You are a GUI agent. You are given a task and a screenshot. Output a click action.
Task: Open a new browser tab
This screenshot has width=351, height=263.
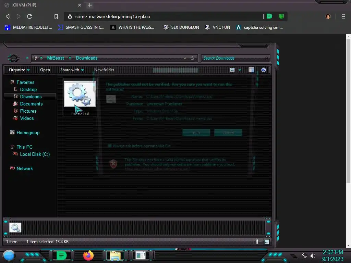coord(90,5)
